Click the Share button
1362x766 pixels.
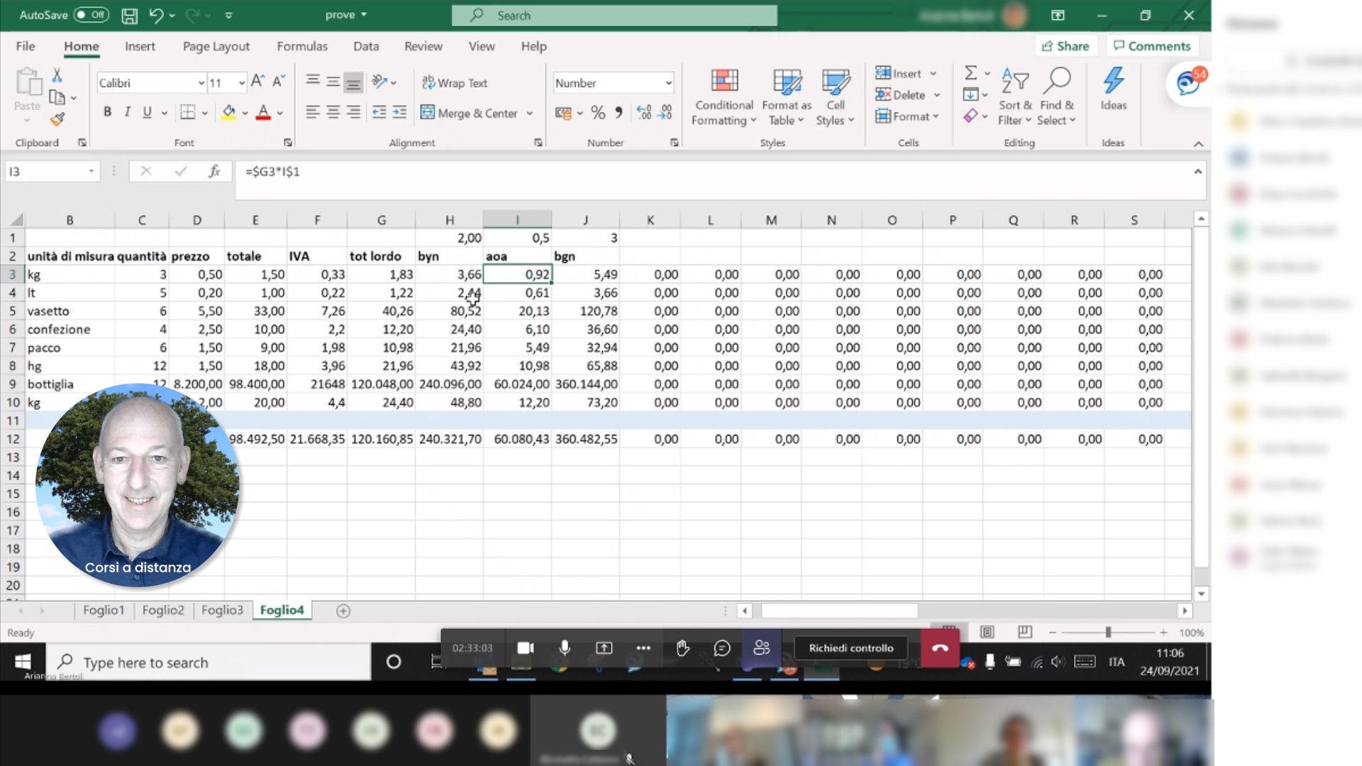1065,46
